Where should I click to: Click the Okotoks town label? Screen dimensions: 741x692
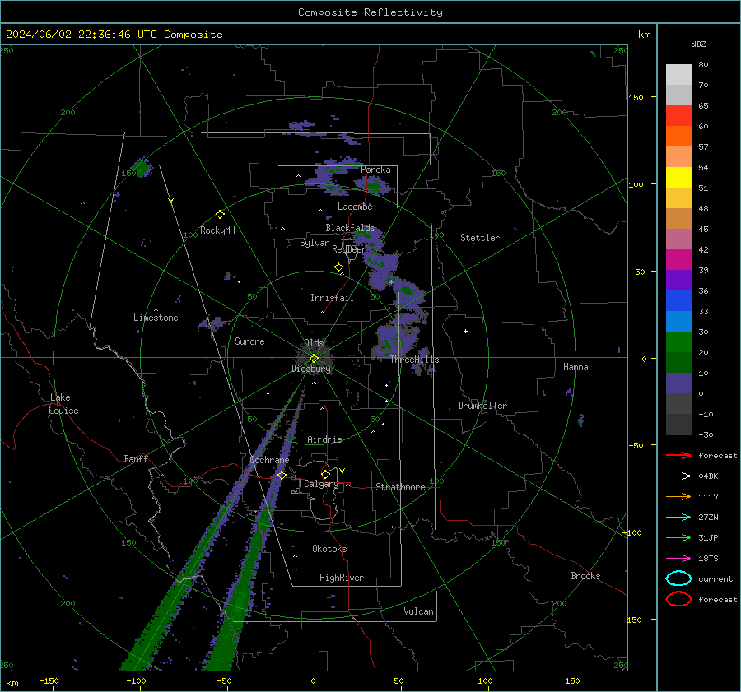coord(329,549)
